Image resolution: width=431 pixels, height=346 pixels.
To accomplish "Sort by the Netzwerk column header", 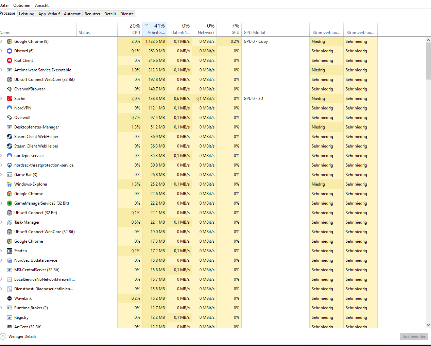I will coord(204,29).
